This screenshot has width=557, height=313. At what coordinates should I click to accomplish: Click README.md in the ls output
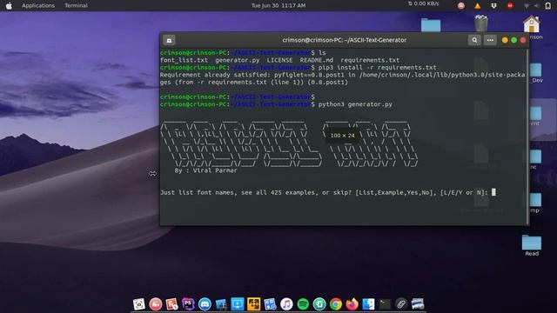pyautogui.click(x=317, y=60)
